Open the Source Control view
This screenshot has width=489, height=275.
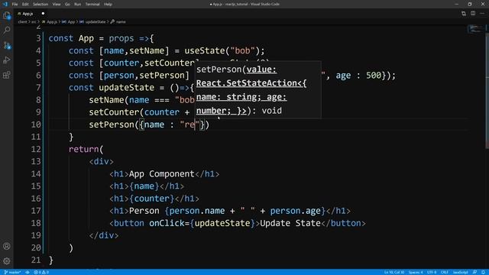click(x=7, y=46)
